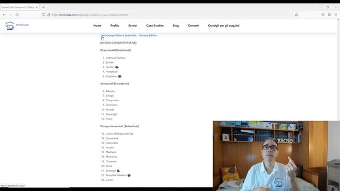Screen dimensions: 340x191
Task: Open Consigli per gli acquisti menu
Action: [224, 25]
